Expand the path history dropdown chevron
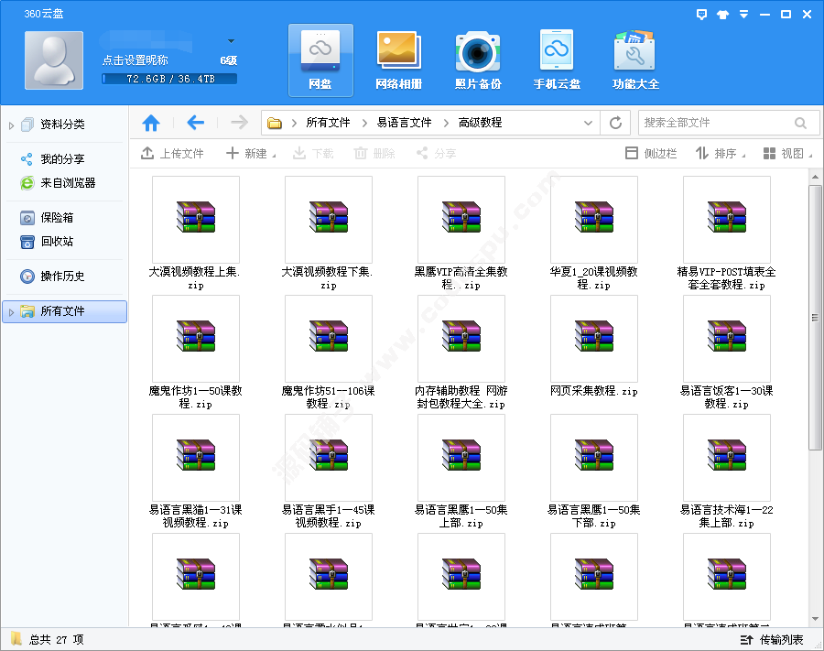 coord(588,123)
